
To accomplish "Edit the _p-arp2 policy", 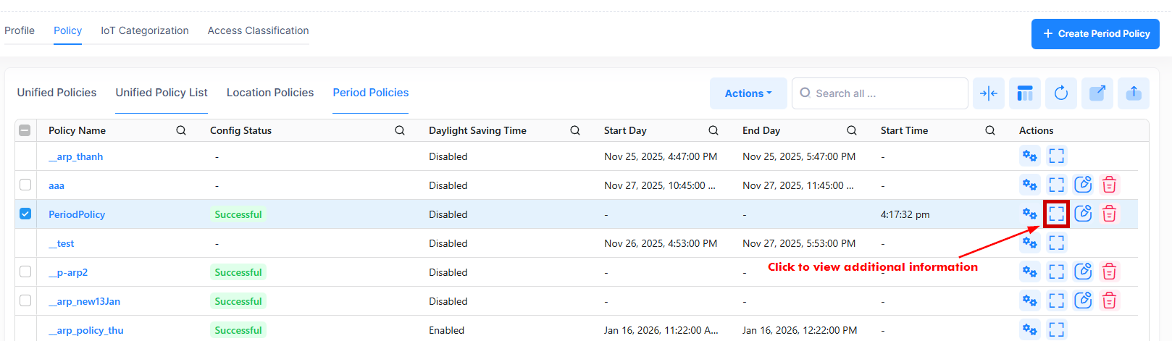I will [1082, 272].
